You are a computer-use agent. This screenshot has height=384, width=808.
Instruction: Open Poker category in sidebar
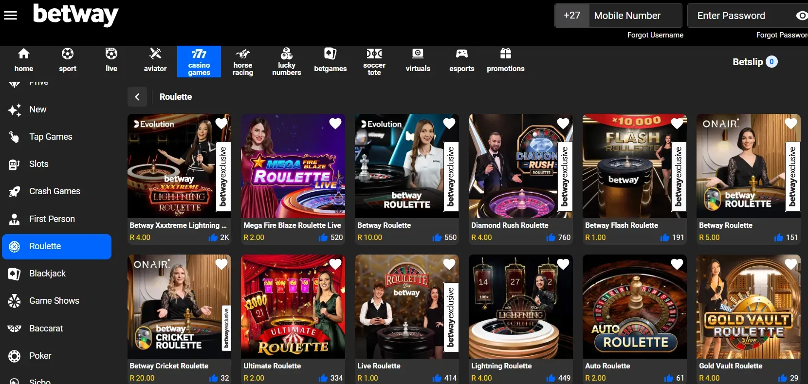point(57,356)
